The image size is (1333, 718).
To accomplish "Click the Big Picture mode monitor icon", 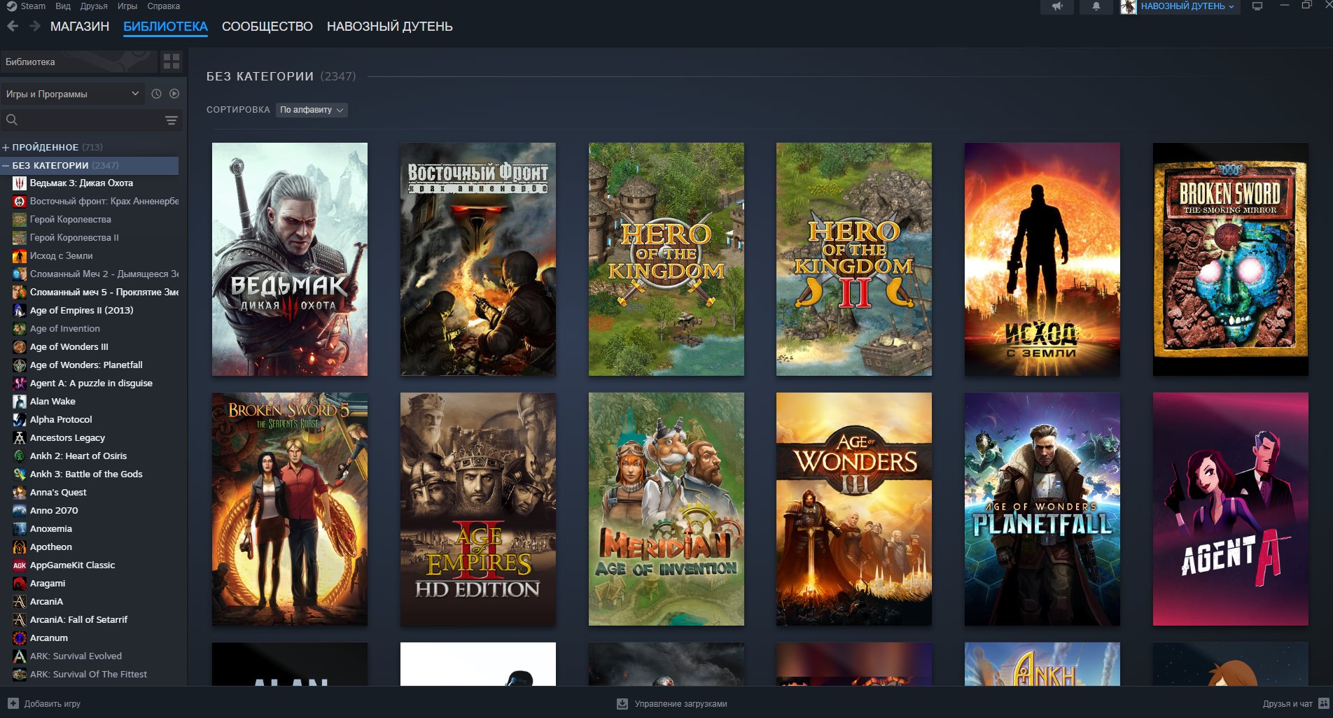I will [x=1257, y=6].
